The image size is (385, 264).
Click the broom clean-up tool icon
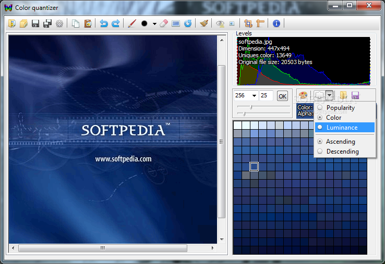[204, 23]
